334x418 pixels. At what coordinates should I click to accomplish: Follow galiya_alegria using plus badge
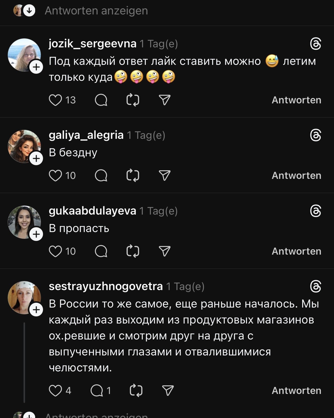click(36, 159)
